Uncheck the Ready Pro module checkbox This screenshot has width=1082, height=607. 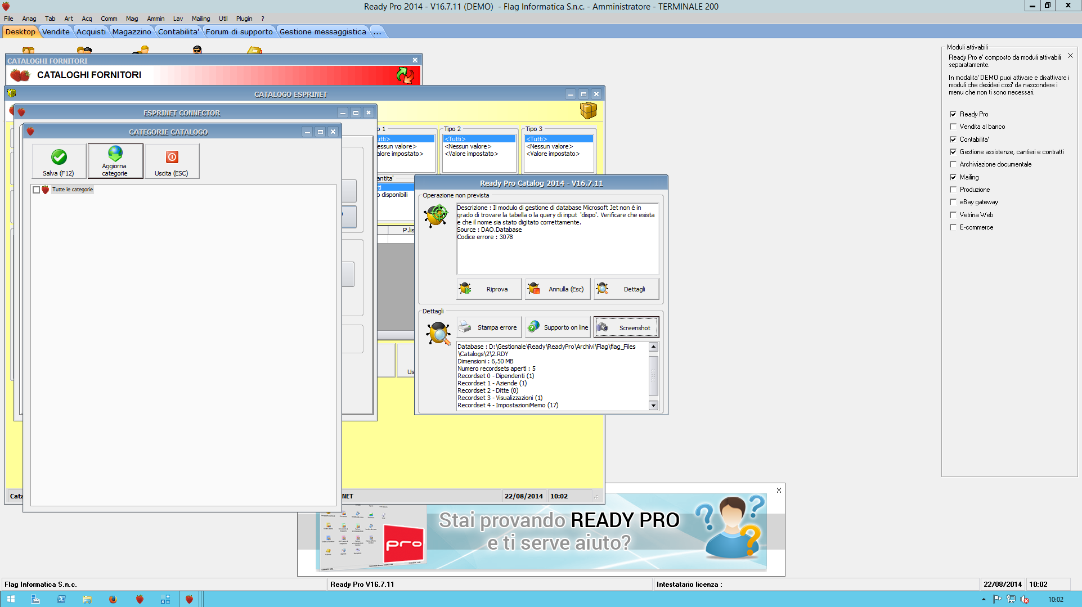click(953, 114)
